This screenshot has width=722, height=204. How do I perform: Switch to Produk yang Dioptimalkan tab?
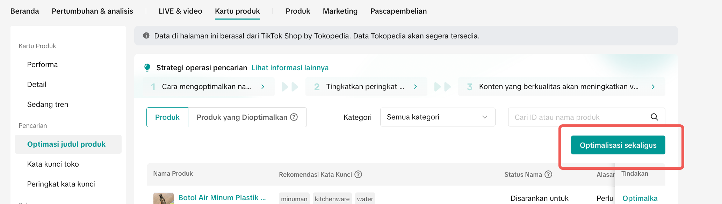coord(242,117)
